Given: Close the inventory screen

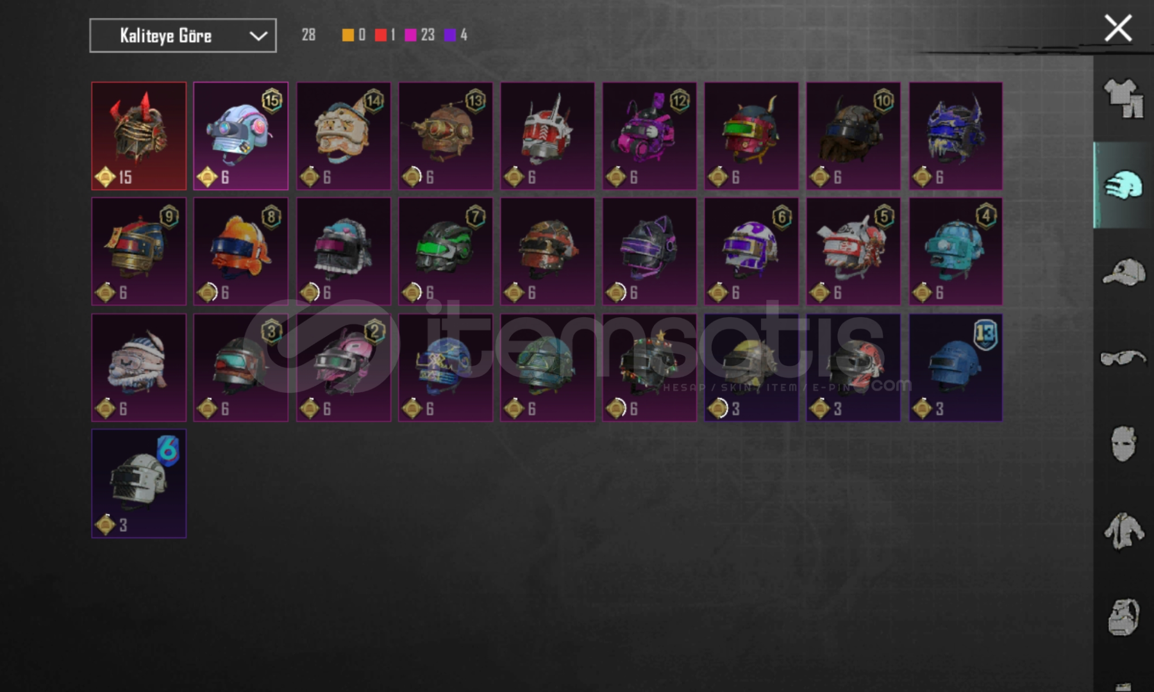Looking at the screenshot, I should [1118, 29].
